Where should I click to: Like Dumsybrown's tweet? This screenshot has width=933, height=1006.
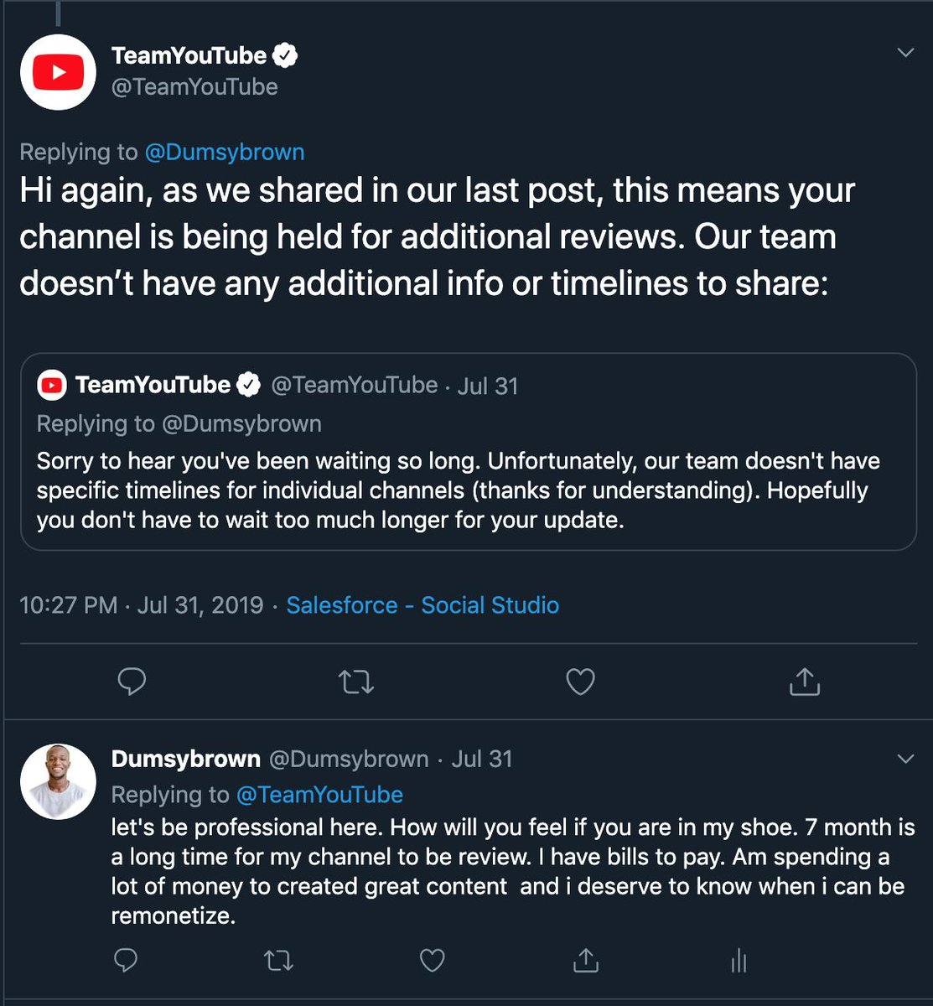pos(432,960)
